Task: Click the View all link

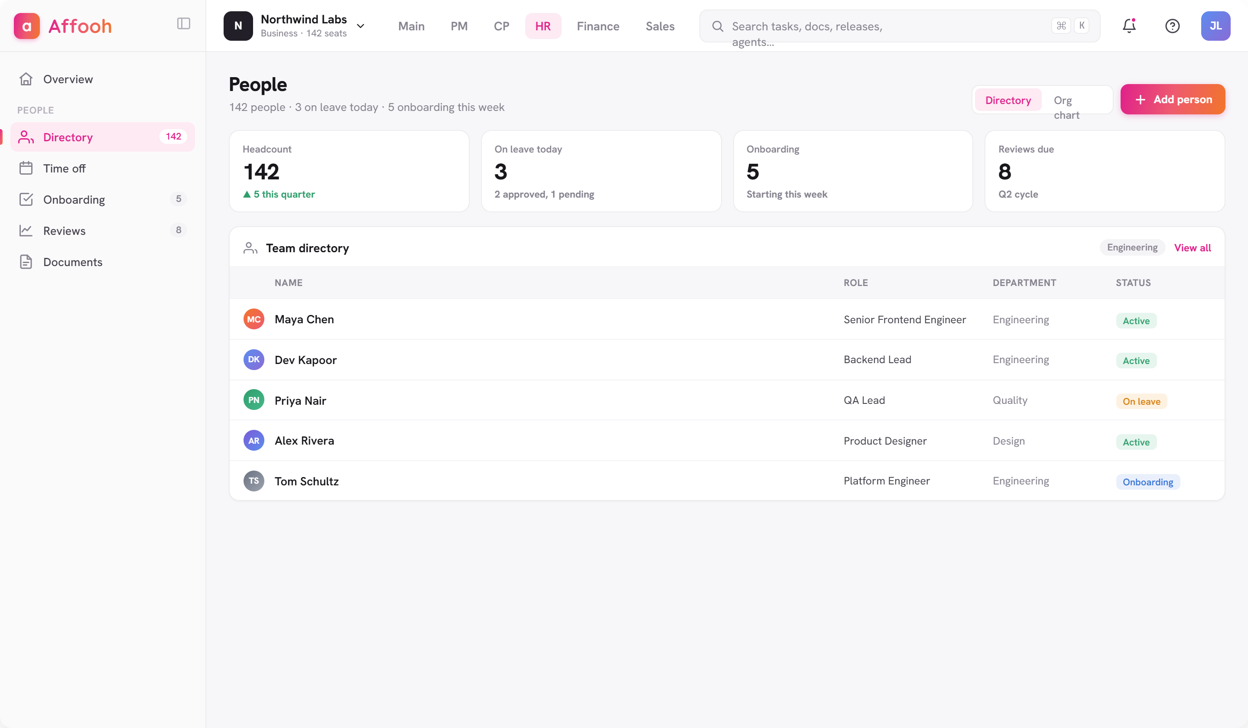Action: click(x=1193, y=248)
